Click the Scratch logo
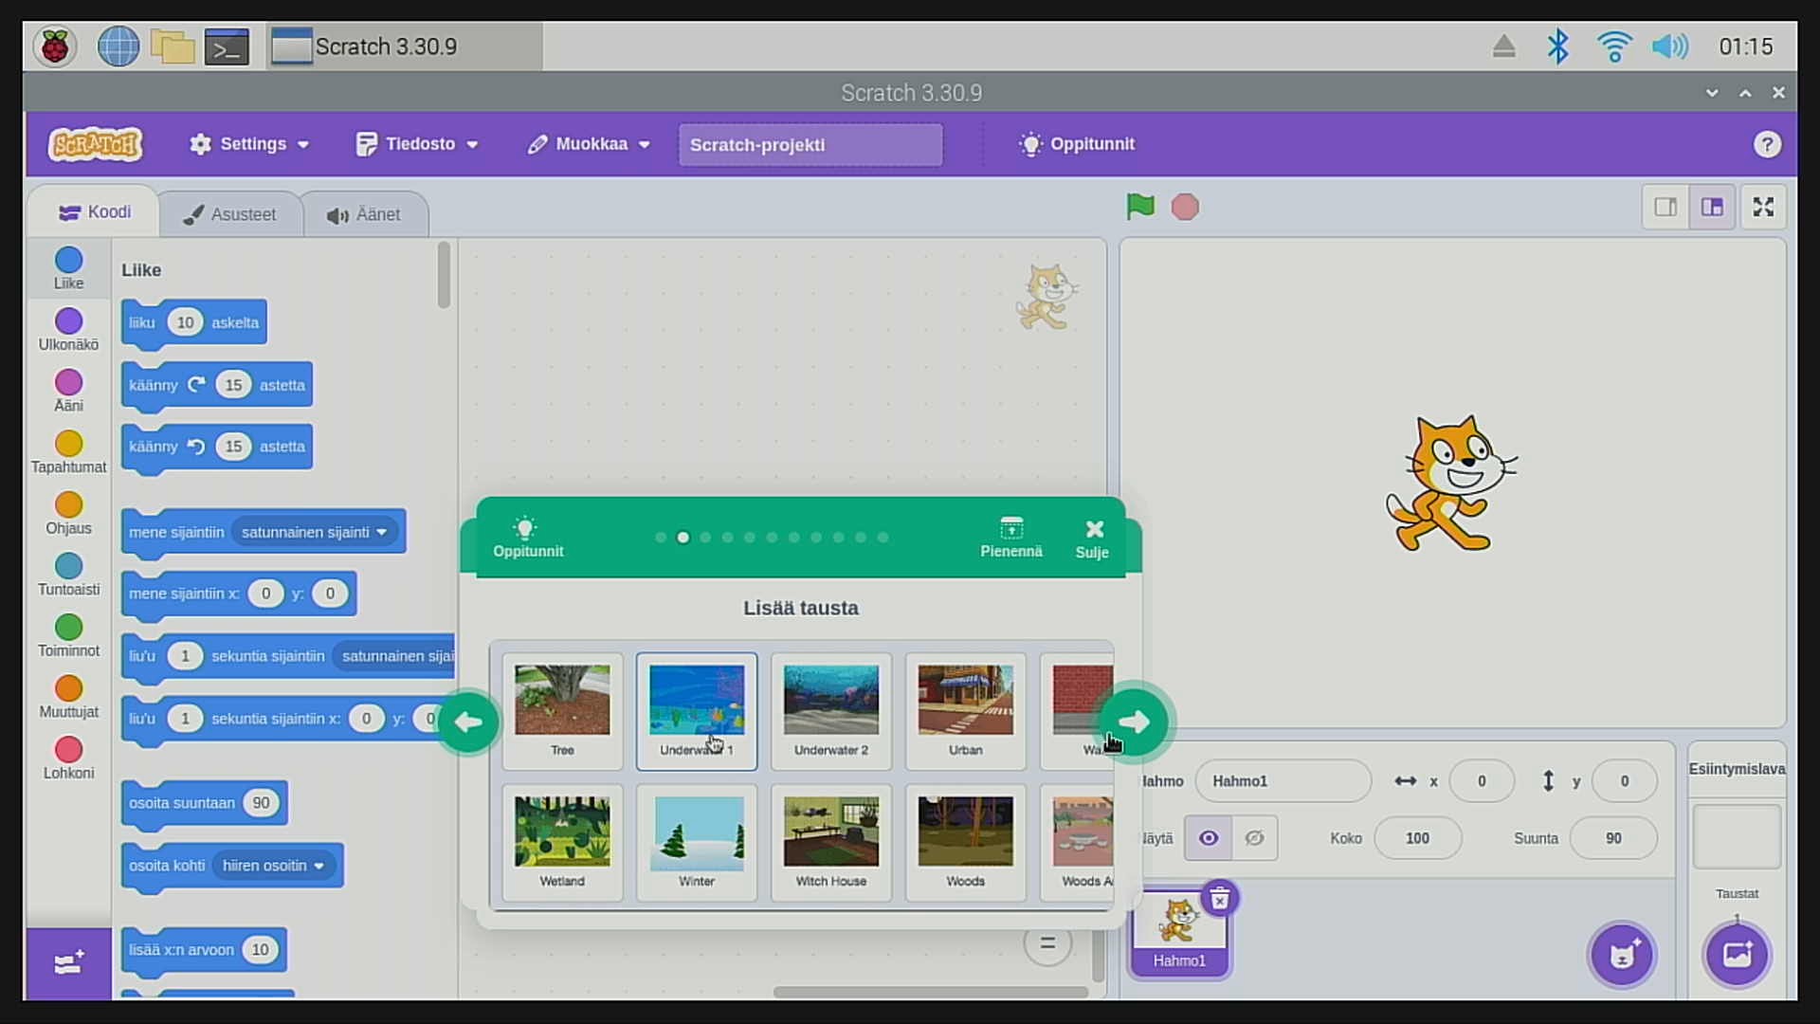This screenshot has height=1024, width=1820. click(x=96, y=144)
